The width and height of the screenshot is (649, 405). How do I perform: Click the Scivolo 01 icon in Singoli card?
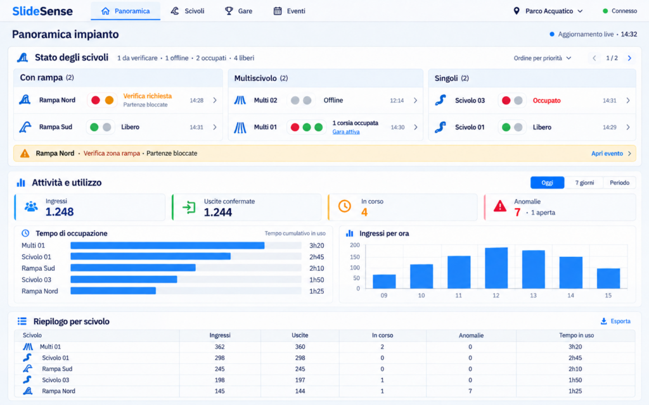(440, 127)
